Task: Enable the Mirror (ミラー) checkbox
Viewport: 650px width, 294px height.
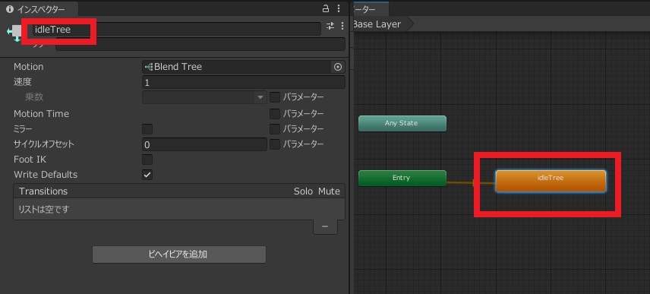Action: pos(147,129)
